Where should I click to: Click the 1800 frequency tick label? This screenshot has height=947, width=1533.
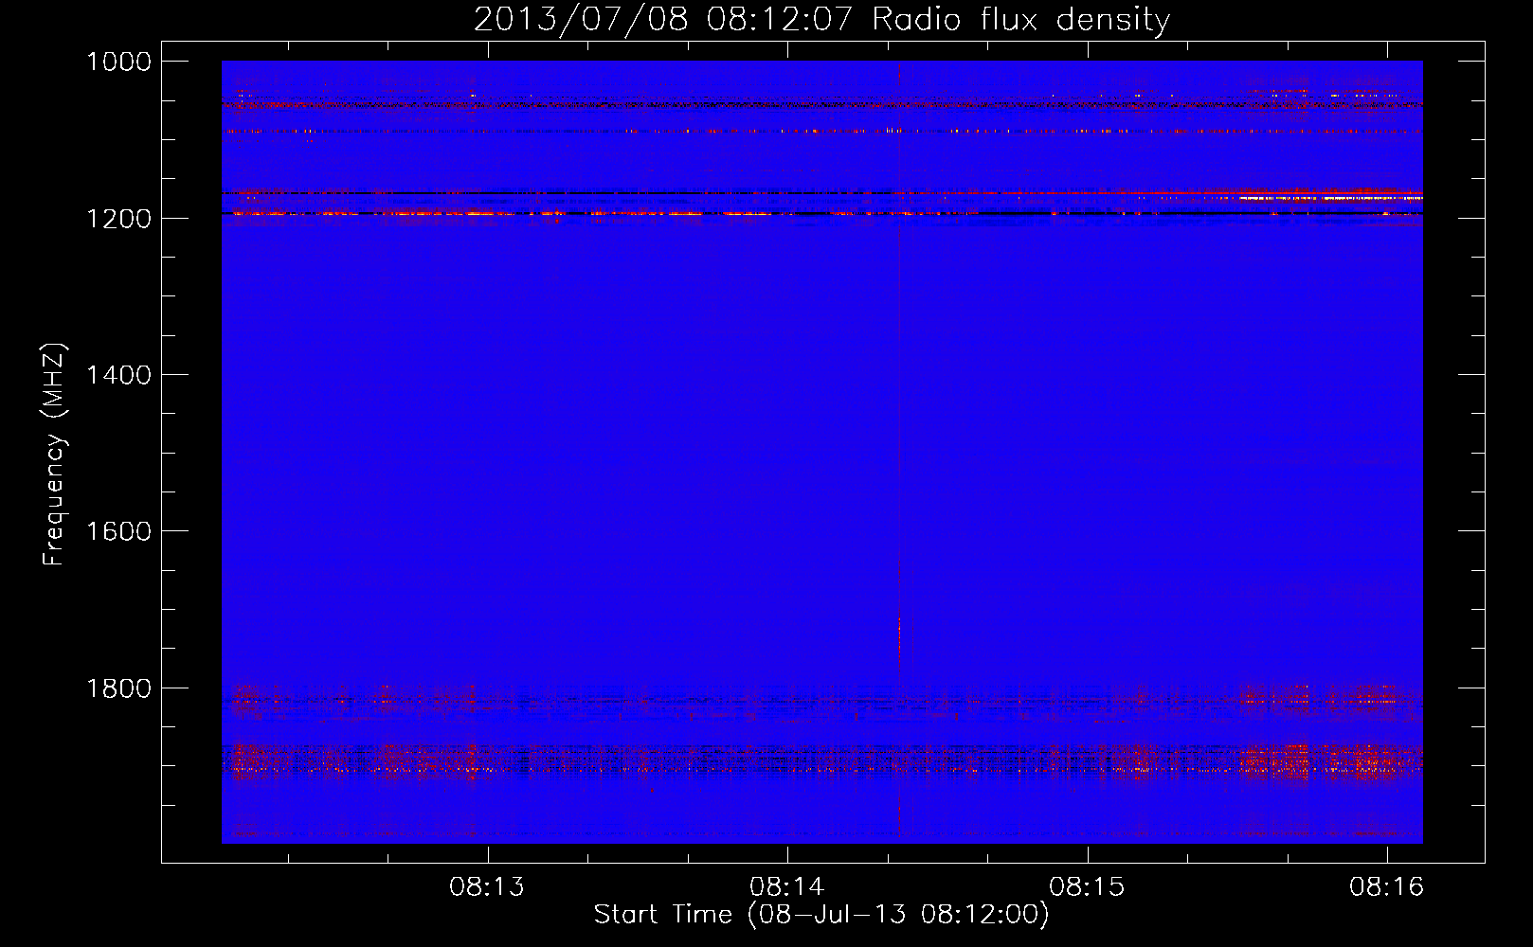coord(118,688)
